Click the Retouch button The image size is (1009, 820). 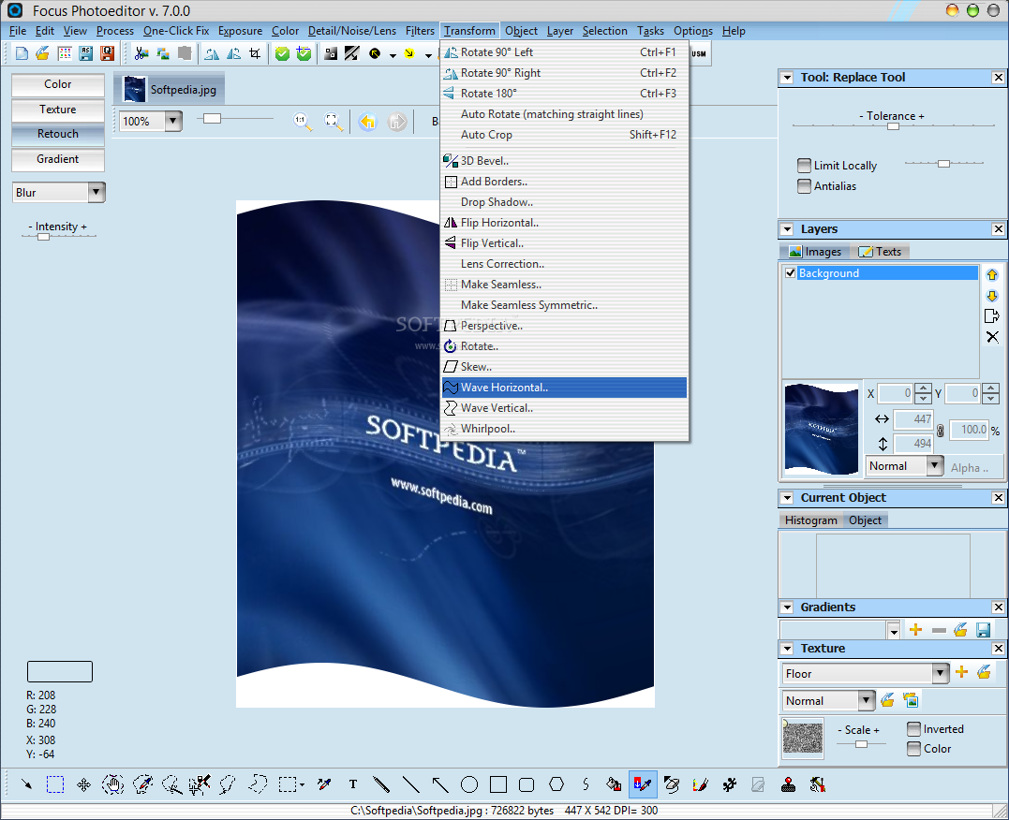point(58,134)
